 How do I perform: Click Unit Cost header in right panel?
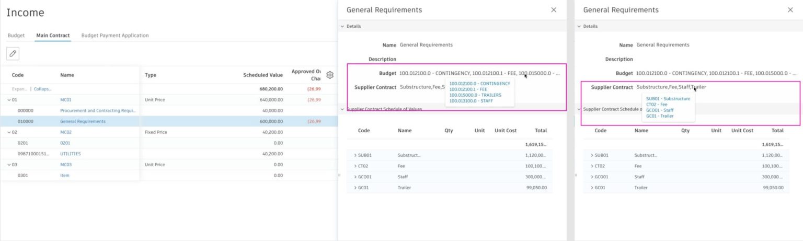[742, 131]
